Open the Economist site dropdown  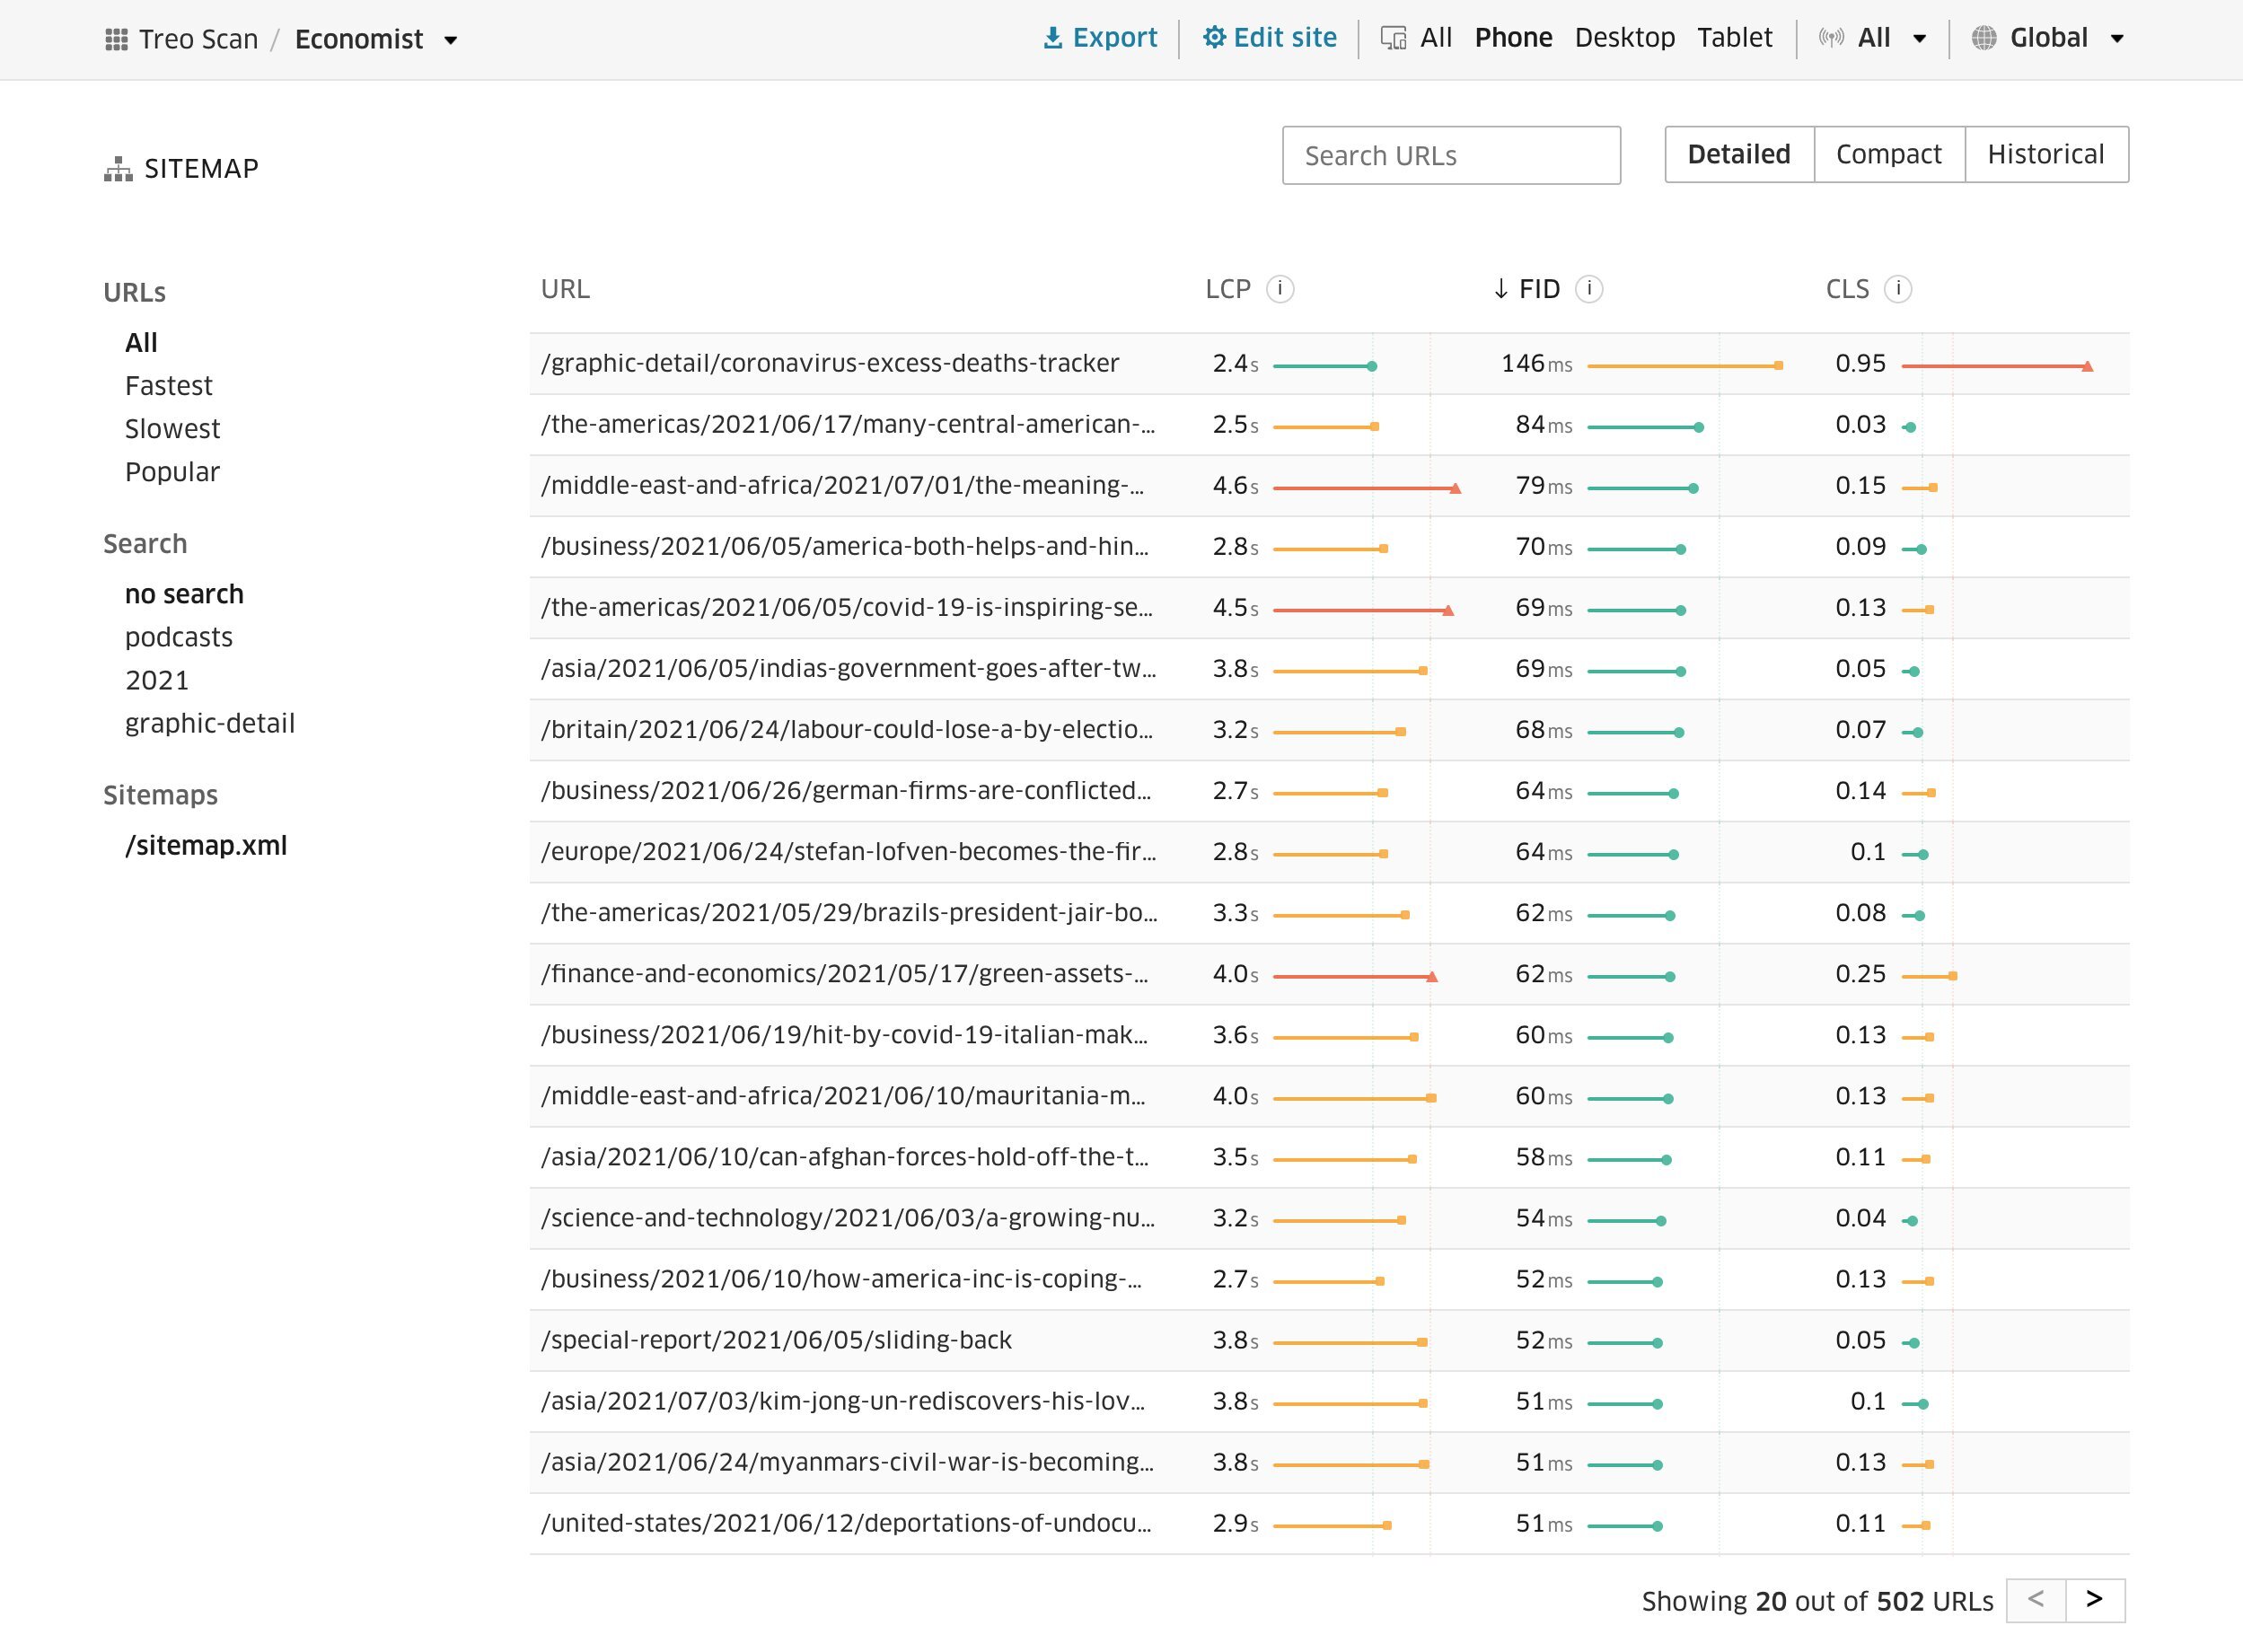(x=452, y=40)
